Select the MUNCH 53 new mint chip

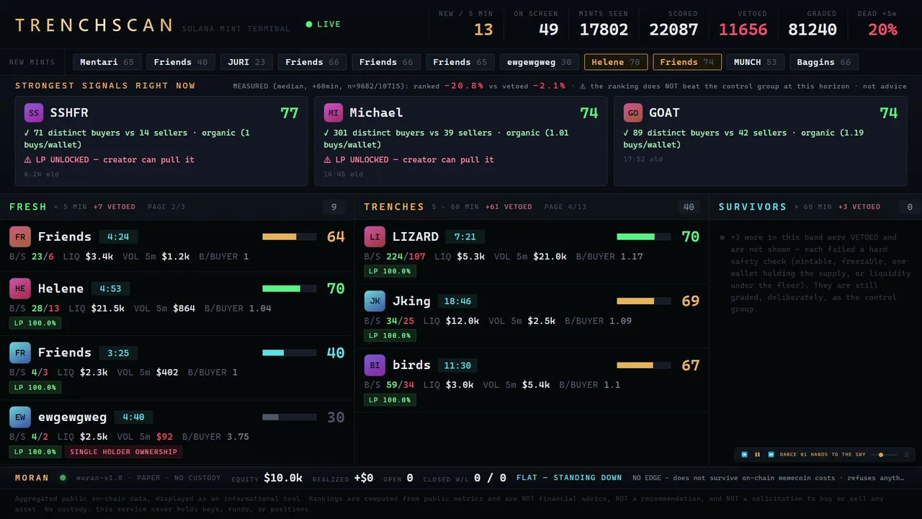(x=755, y=62)
